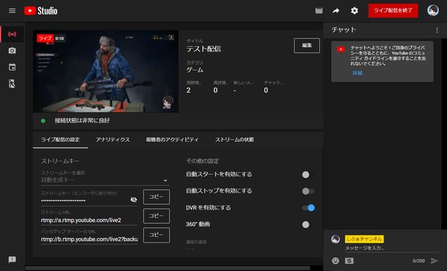The image size is (447, 271).
Task: Switch to the アナリティクス tab
Action: [x=112, y=140]
